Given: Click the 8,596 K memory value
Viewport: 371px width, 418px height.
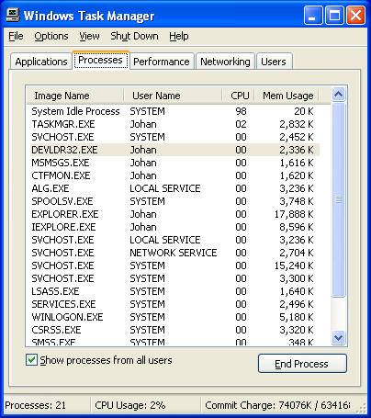Looking at the screenshot, I should (x=297, y=227).
